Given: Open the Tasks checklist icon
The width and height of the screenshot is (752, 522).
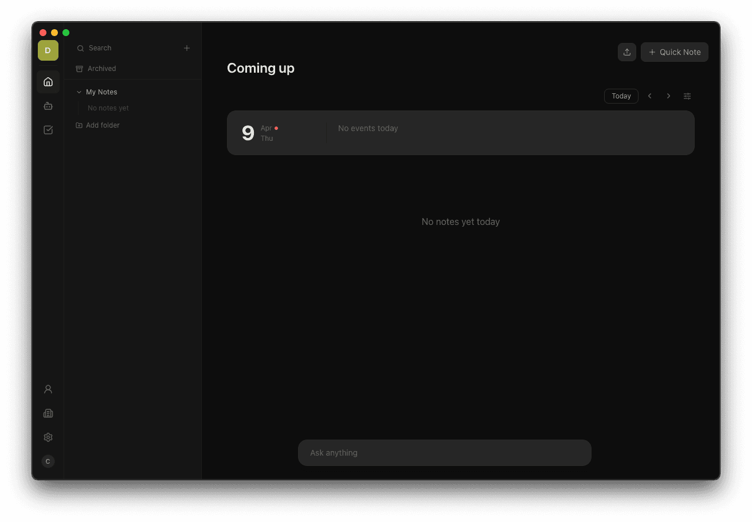Looking at the screenshot, I should coord(48,129).
